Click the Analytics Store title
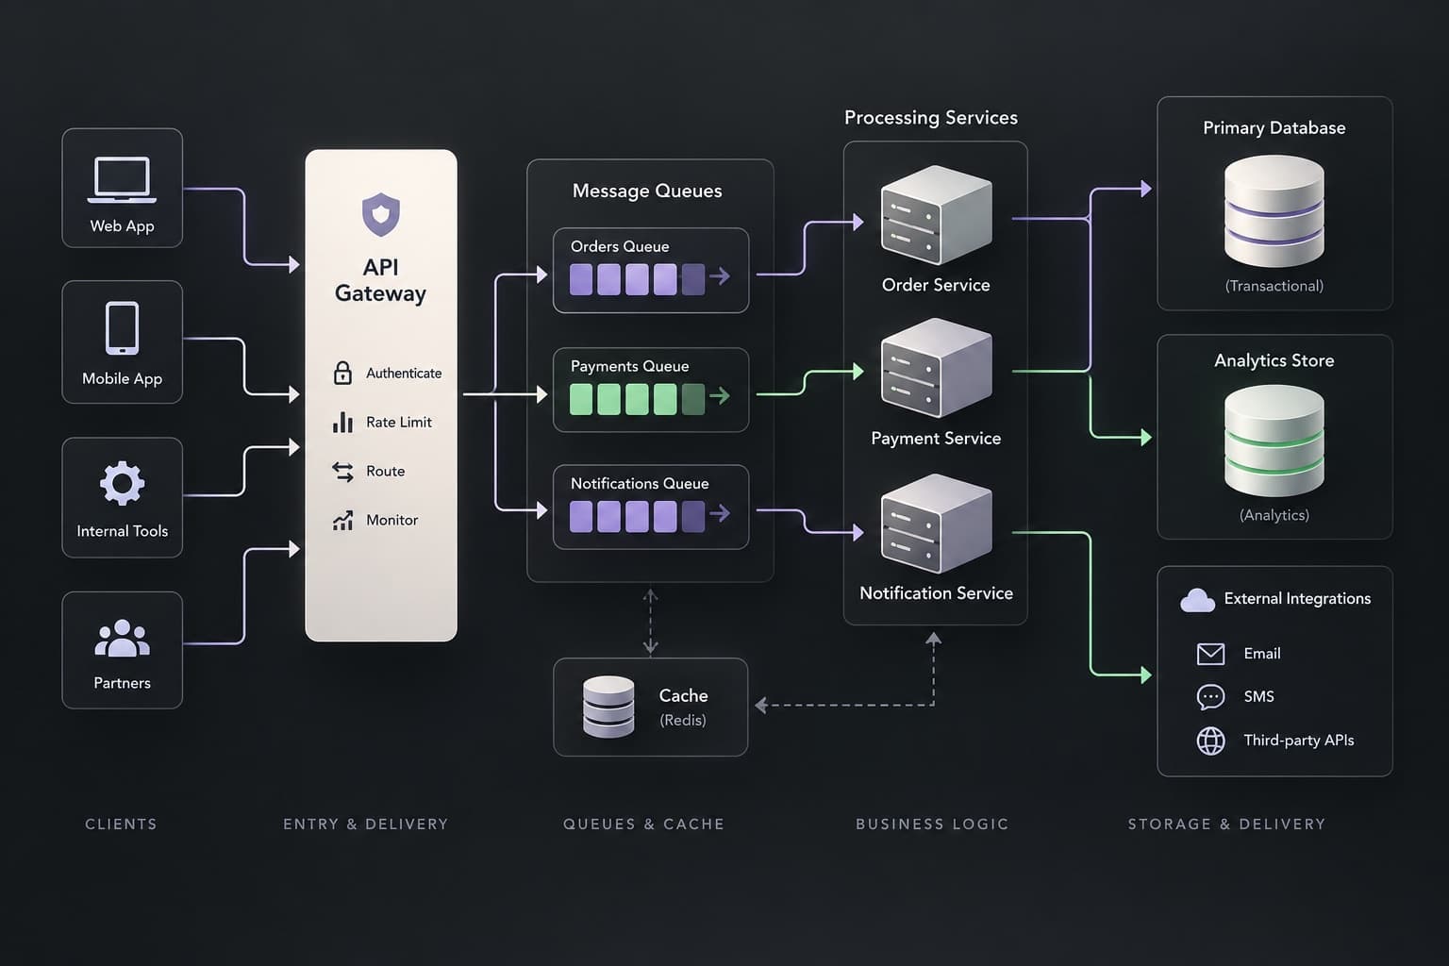1449x966 pixels. 1274,360
